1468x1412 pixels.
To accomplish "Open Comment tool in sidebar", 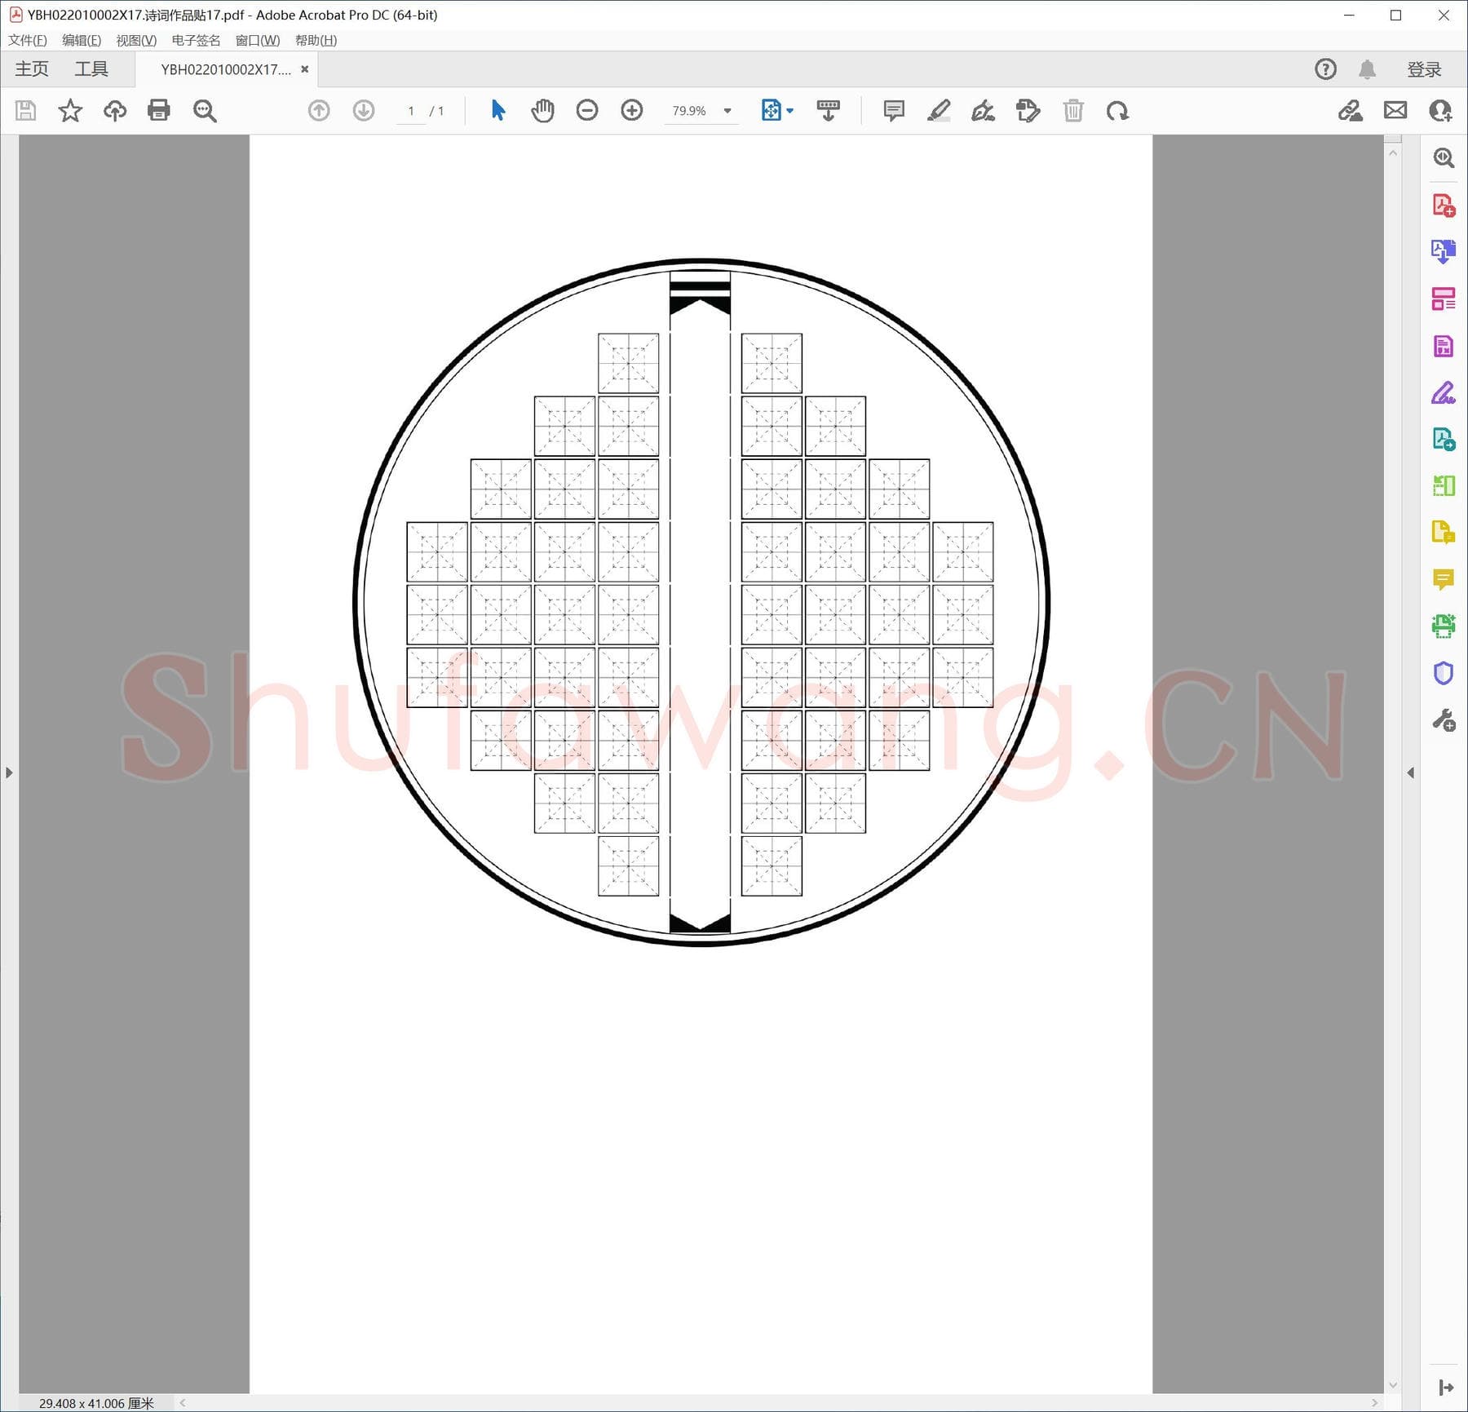I will [1444, 580].
